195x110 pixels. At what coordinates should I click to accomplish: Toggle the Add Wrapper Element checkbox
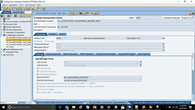38,74
